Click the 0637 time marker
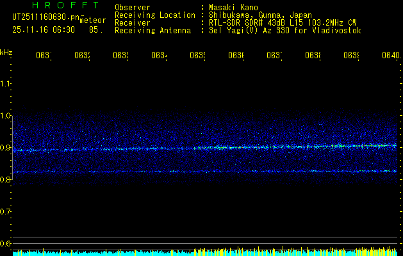403x256 pixels. [274, 55]
